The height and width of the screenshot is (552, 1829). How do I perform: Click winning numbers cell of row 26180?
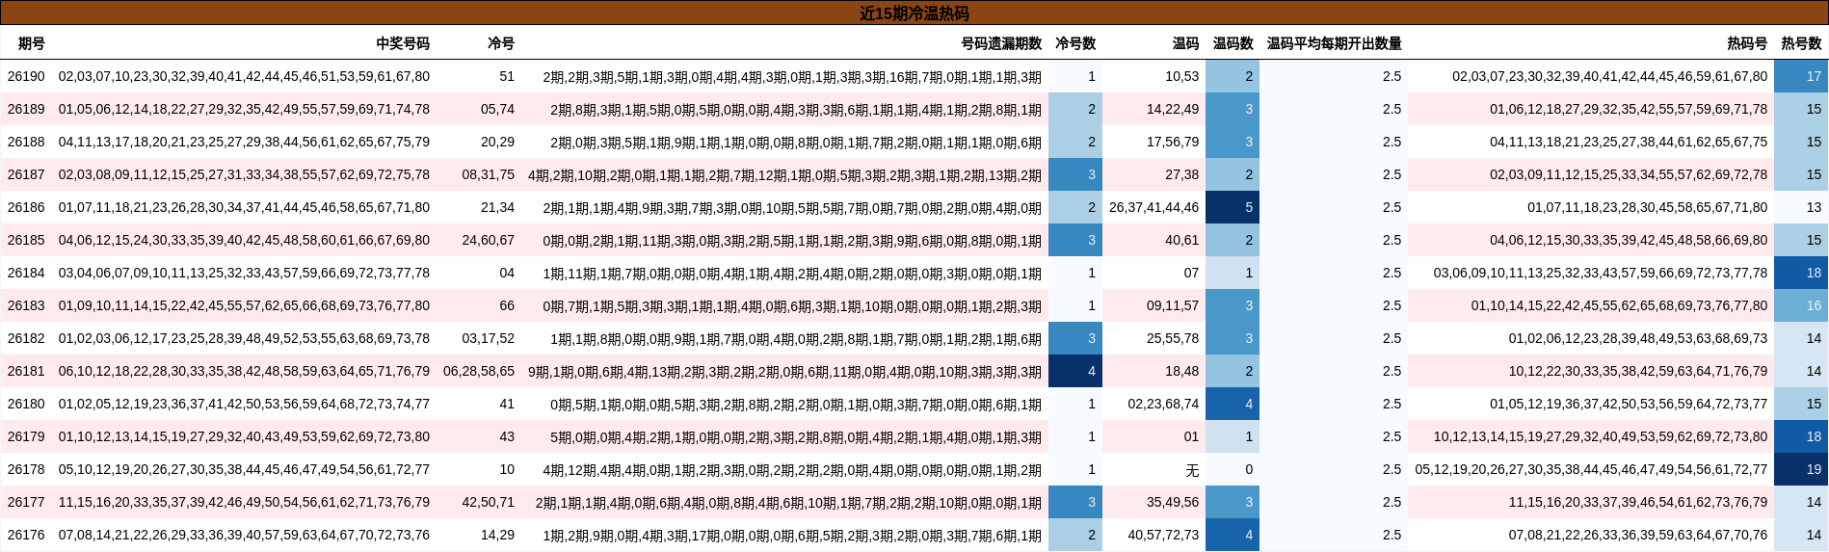point(244,404)
